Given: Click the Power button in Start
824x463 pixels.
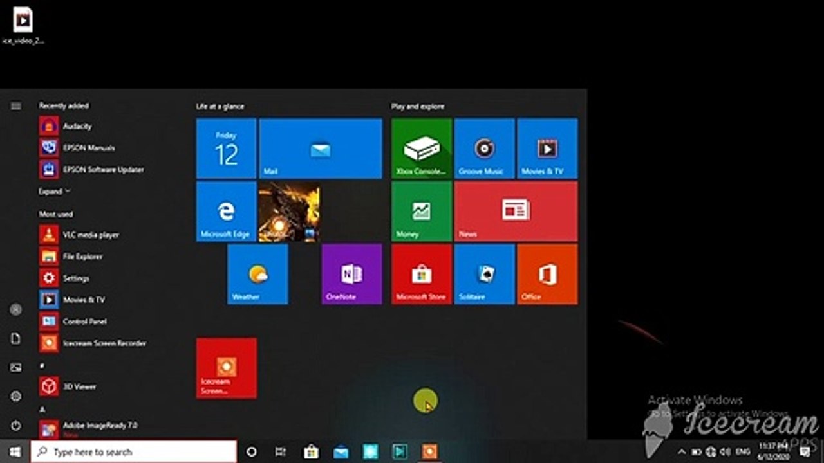Looking at the screenshot, I should point(16,425).
